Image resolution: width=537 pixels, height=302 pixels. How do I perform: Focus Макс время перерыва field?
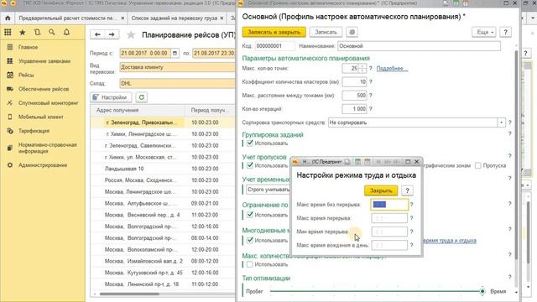pos(389,218)
